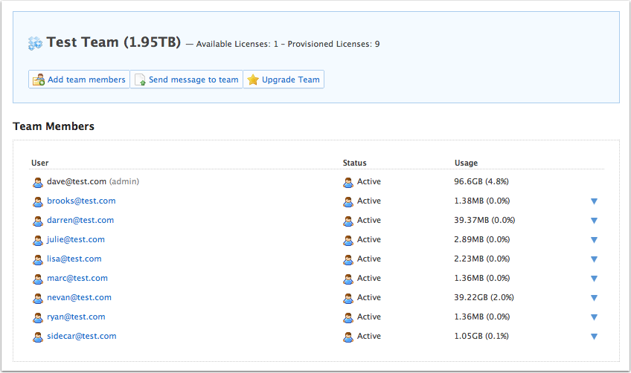This screenshot has height=373, width=631.
Task: Click the Upgrade Team button
Action: tap(284, 80)
